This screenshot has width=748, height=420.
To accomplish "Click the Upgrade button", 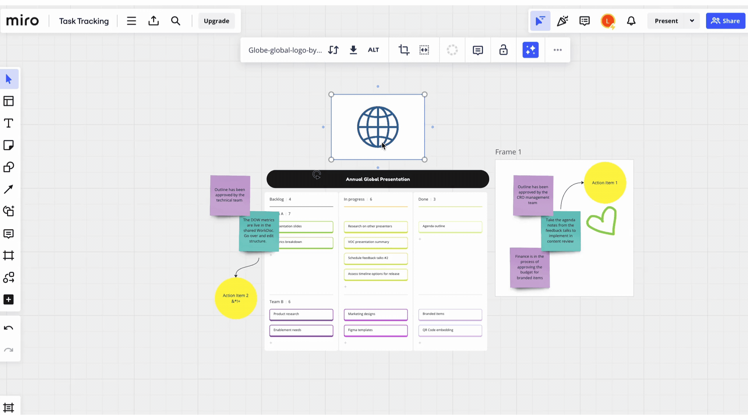I will pos(216,21).
